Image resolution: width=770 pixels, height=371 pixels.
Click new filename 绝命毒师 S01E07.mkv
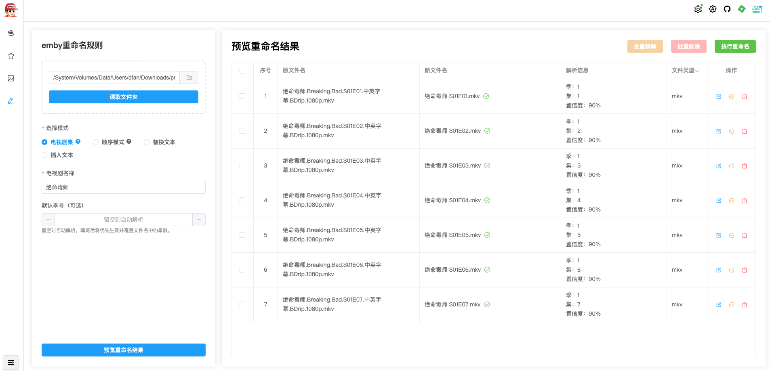[452, 304]
